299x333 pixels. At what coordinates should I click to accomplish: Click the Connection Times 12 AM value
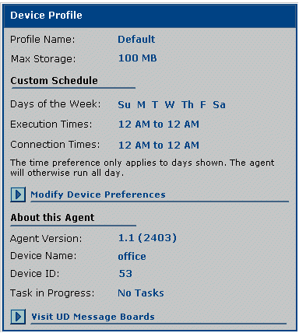(159, 145)
